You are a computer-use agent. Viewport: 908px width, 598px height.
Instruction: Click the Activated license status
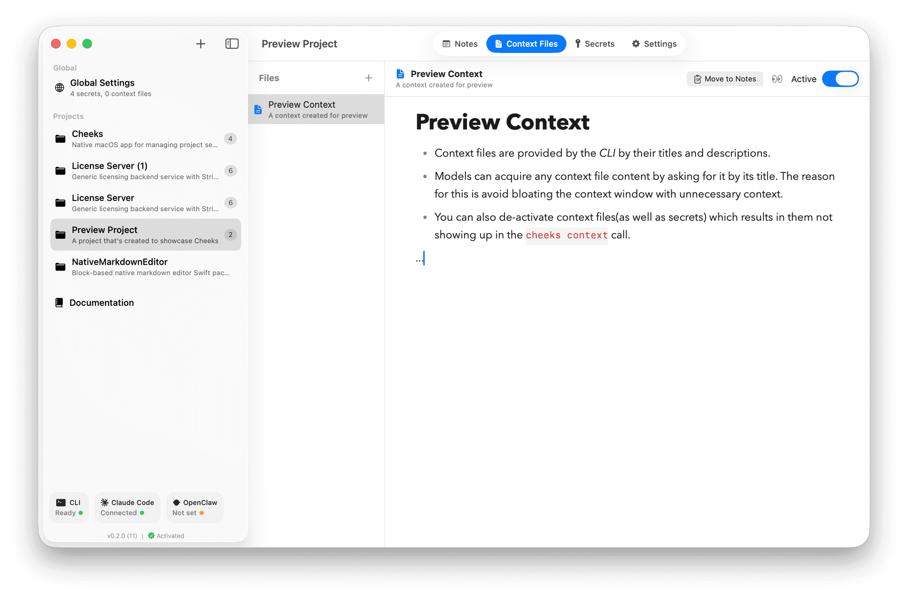166,536
